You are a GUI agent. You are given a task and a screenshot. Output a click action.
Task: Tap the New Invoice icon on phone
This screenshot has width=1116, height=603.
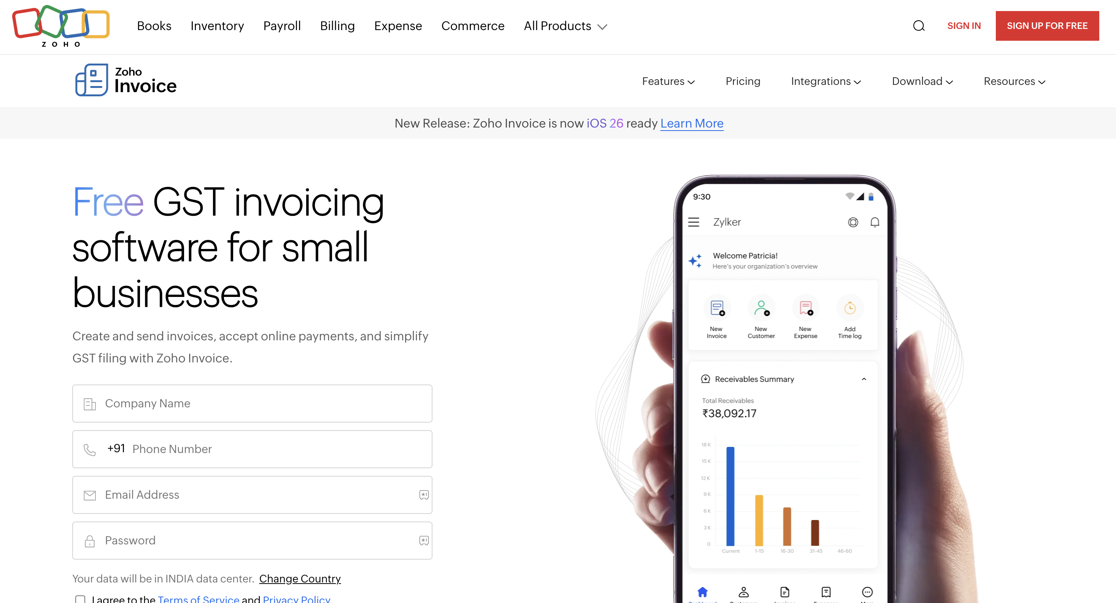click(717, 308)
